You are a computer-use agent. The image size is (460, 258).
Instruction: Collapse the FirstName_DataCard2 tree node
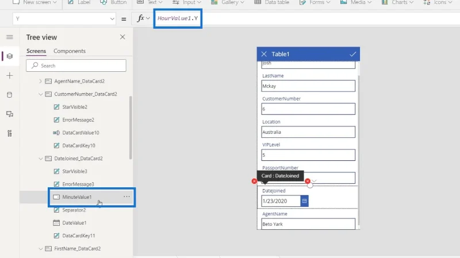coord(40,249)
